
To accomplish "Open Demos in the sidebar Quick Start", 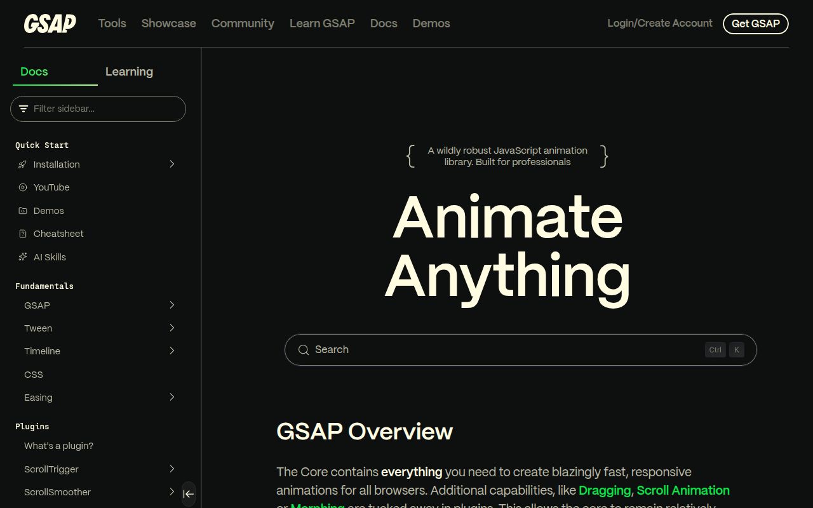I will 49,211.
